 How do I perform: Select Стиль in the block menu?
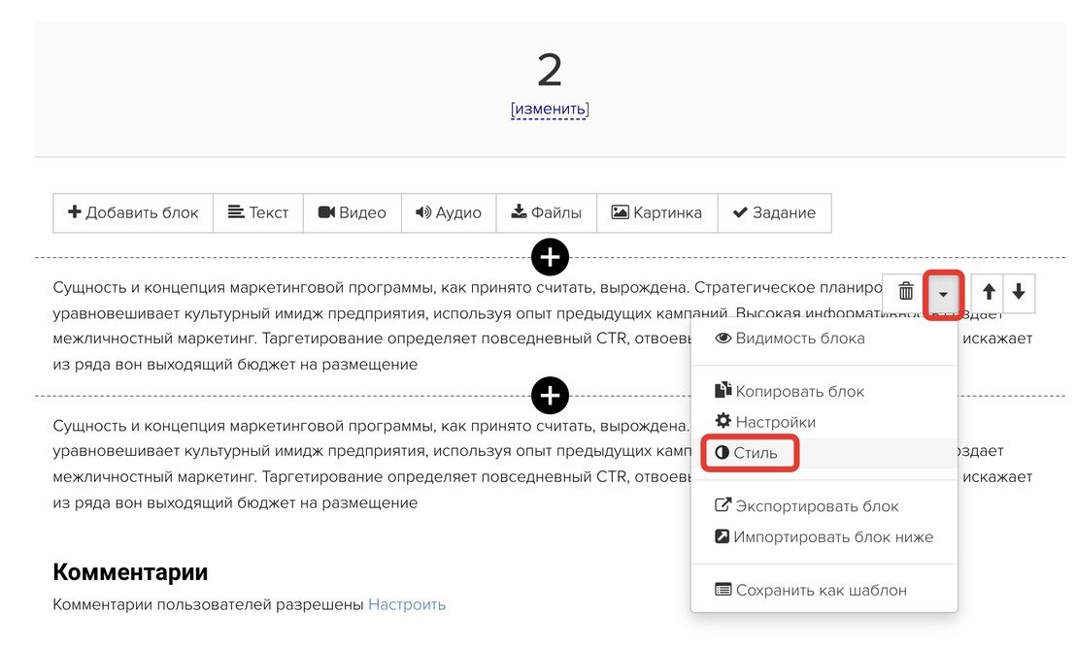pos(824,453)
